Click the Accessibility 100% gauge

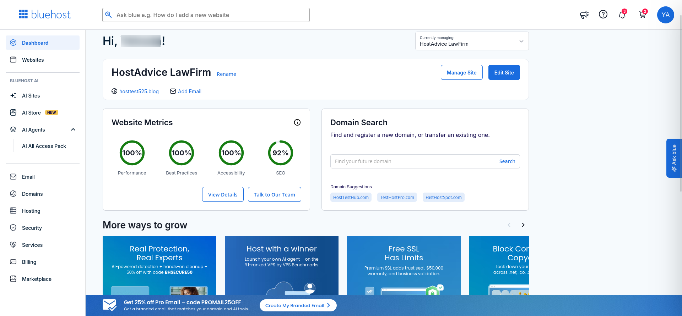coord(231,153)
